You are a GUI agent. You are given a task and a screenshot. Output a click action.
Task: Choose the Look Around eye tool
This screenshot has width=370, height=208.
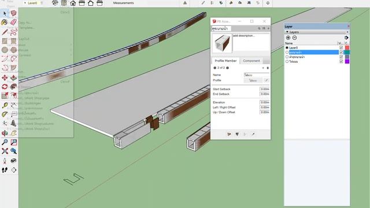(x=14, y=161)
